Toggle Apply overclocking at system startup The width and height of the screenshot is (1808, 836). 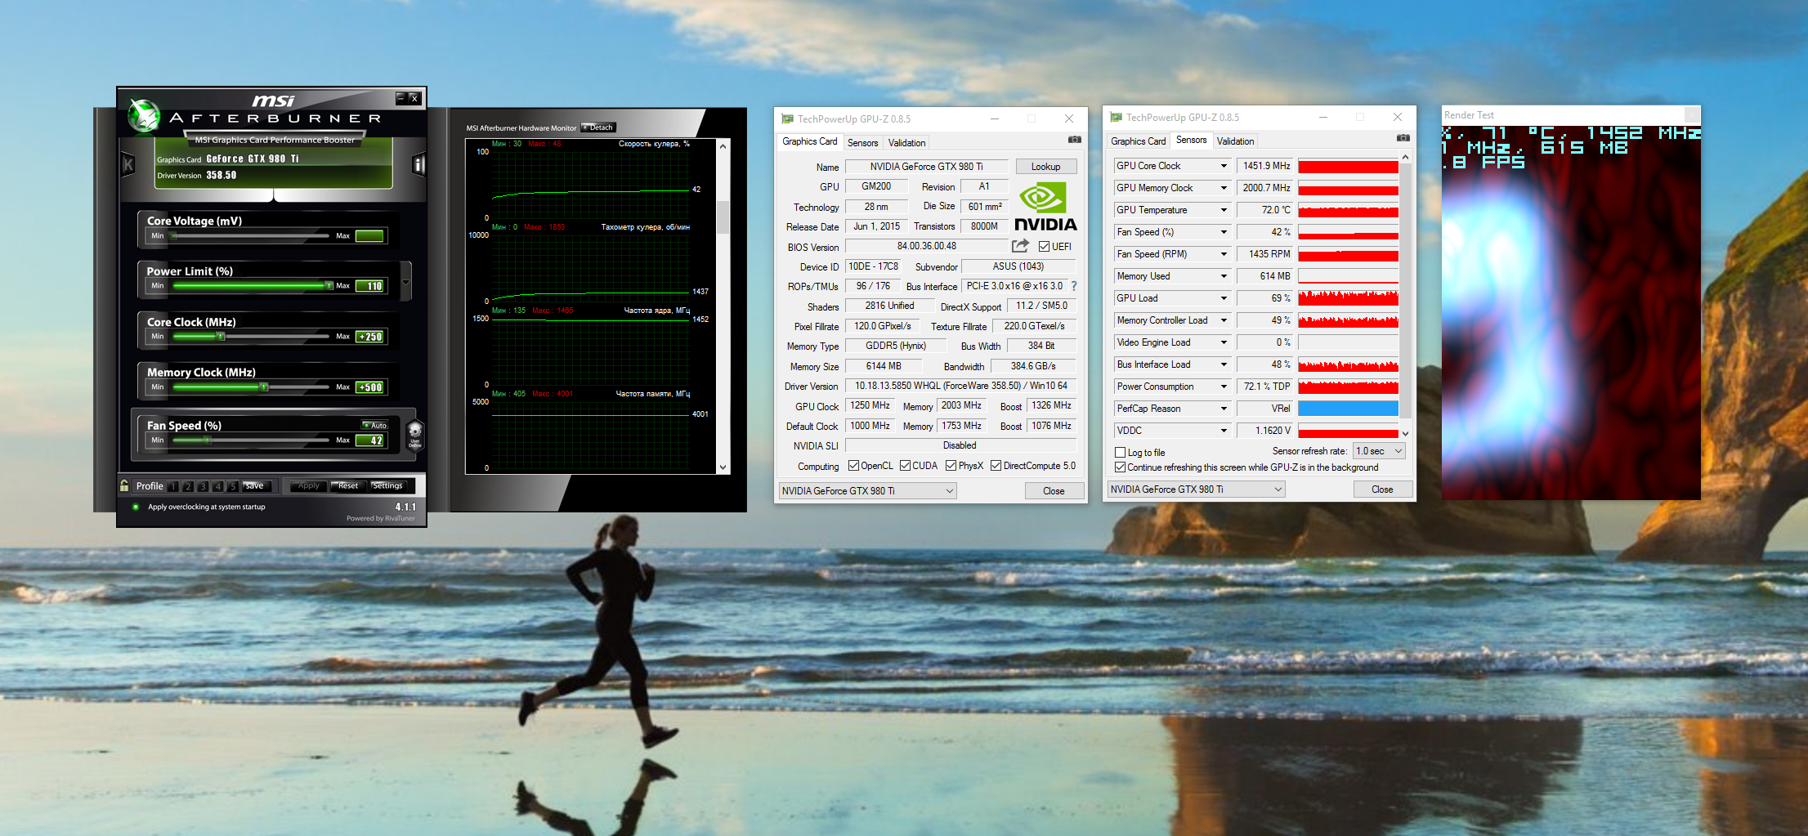[136, 507]
